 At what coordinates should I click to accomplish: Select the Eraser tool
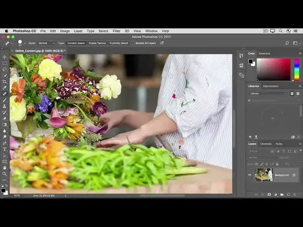pyautogui.click(x=5, y=119)
